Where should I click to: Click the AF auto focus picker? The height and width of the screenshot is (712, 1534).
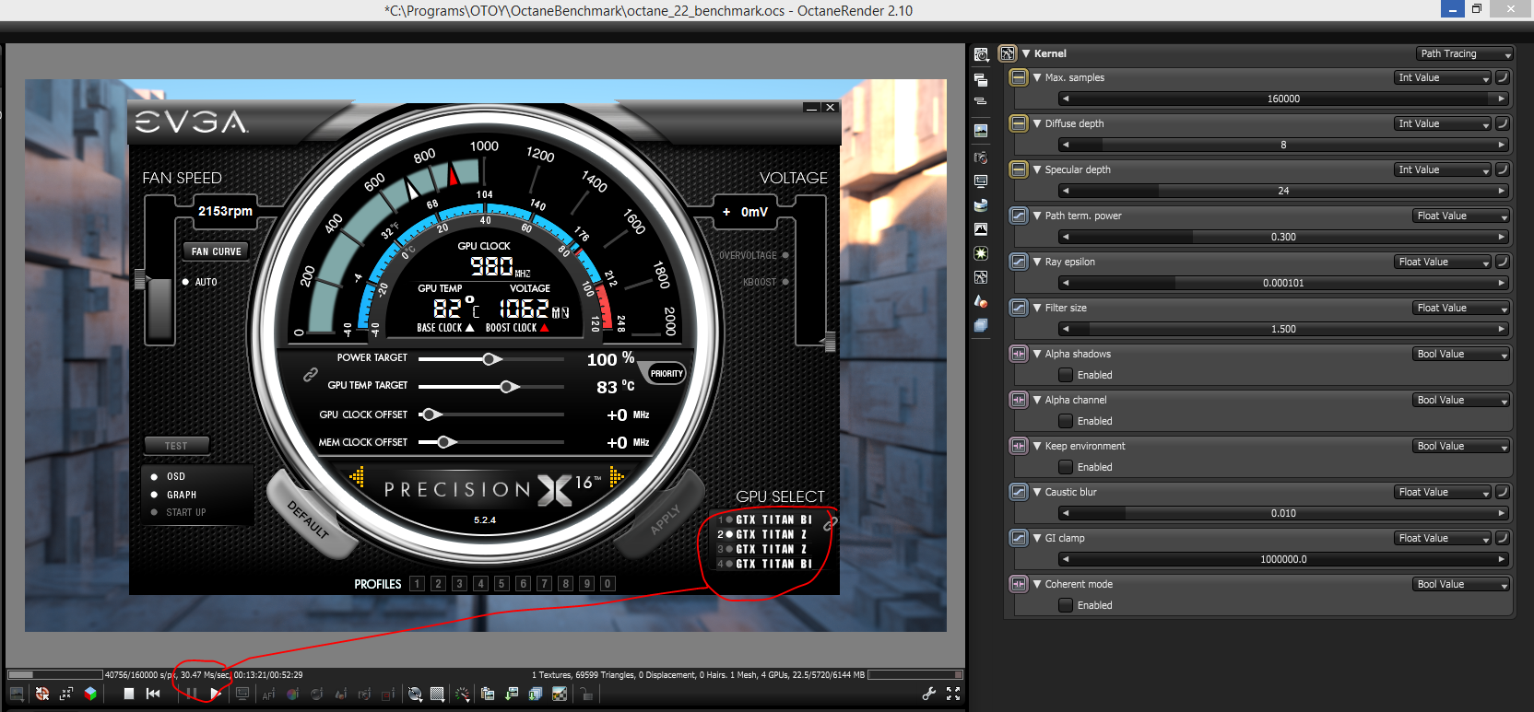click(x=268, y=694)
